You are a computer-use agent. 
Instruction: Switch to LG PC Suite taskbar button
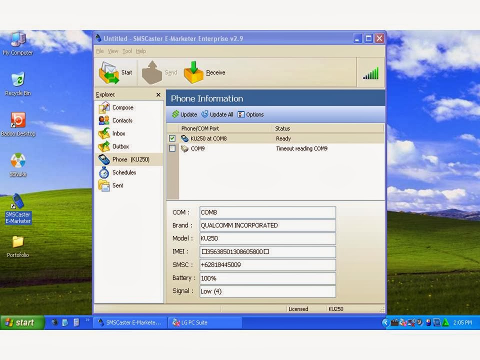(x=205, y=322)
